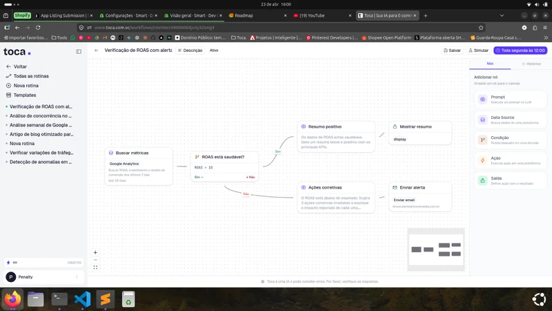
Task: Click the back arrow beside workflow title
Action: coord(97,50)
